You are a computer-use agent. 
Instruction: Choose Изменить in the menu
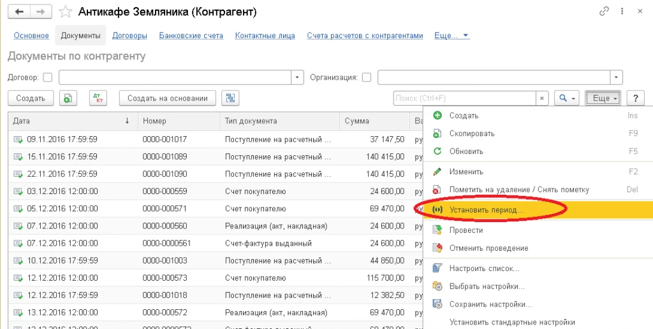538,172
